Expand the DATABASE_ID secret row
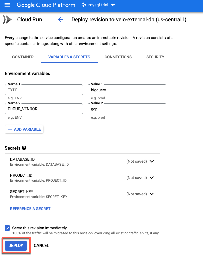 [x=152, y=161]
